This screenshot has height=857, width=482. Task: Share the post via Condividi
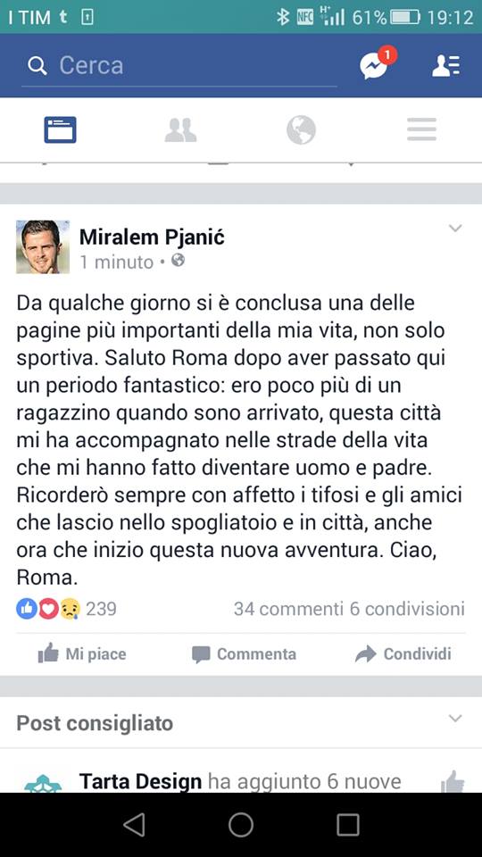pos(403,653)
